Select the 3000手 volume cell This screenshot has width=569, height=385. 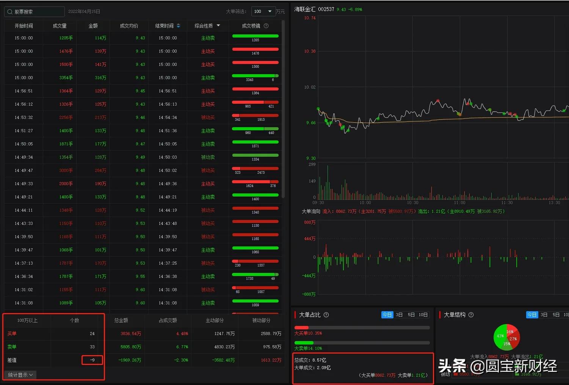click(x=66, y=170)
